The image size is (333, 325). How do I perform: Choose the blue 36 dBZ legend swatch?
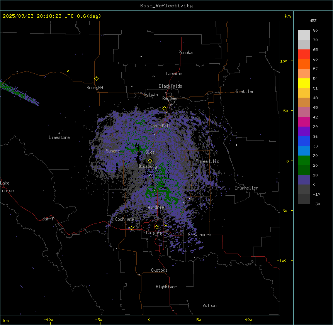(304, 141)
